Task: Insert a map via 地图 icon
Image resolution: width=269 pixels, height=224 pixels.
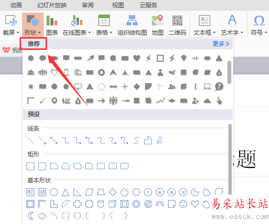Action: pyautogui.click(x=157, y=25)
